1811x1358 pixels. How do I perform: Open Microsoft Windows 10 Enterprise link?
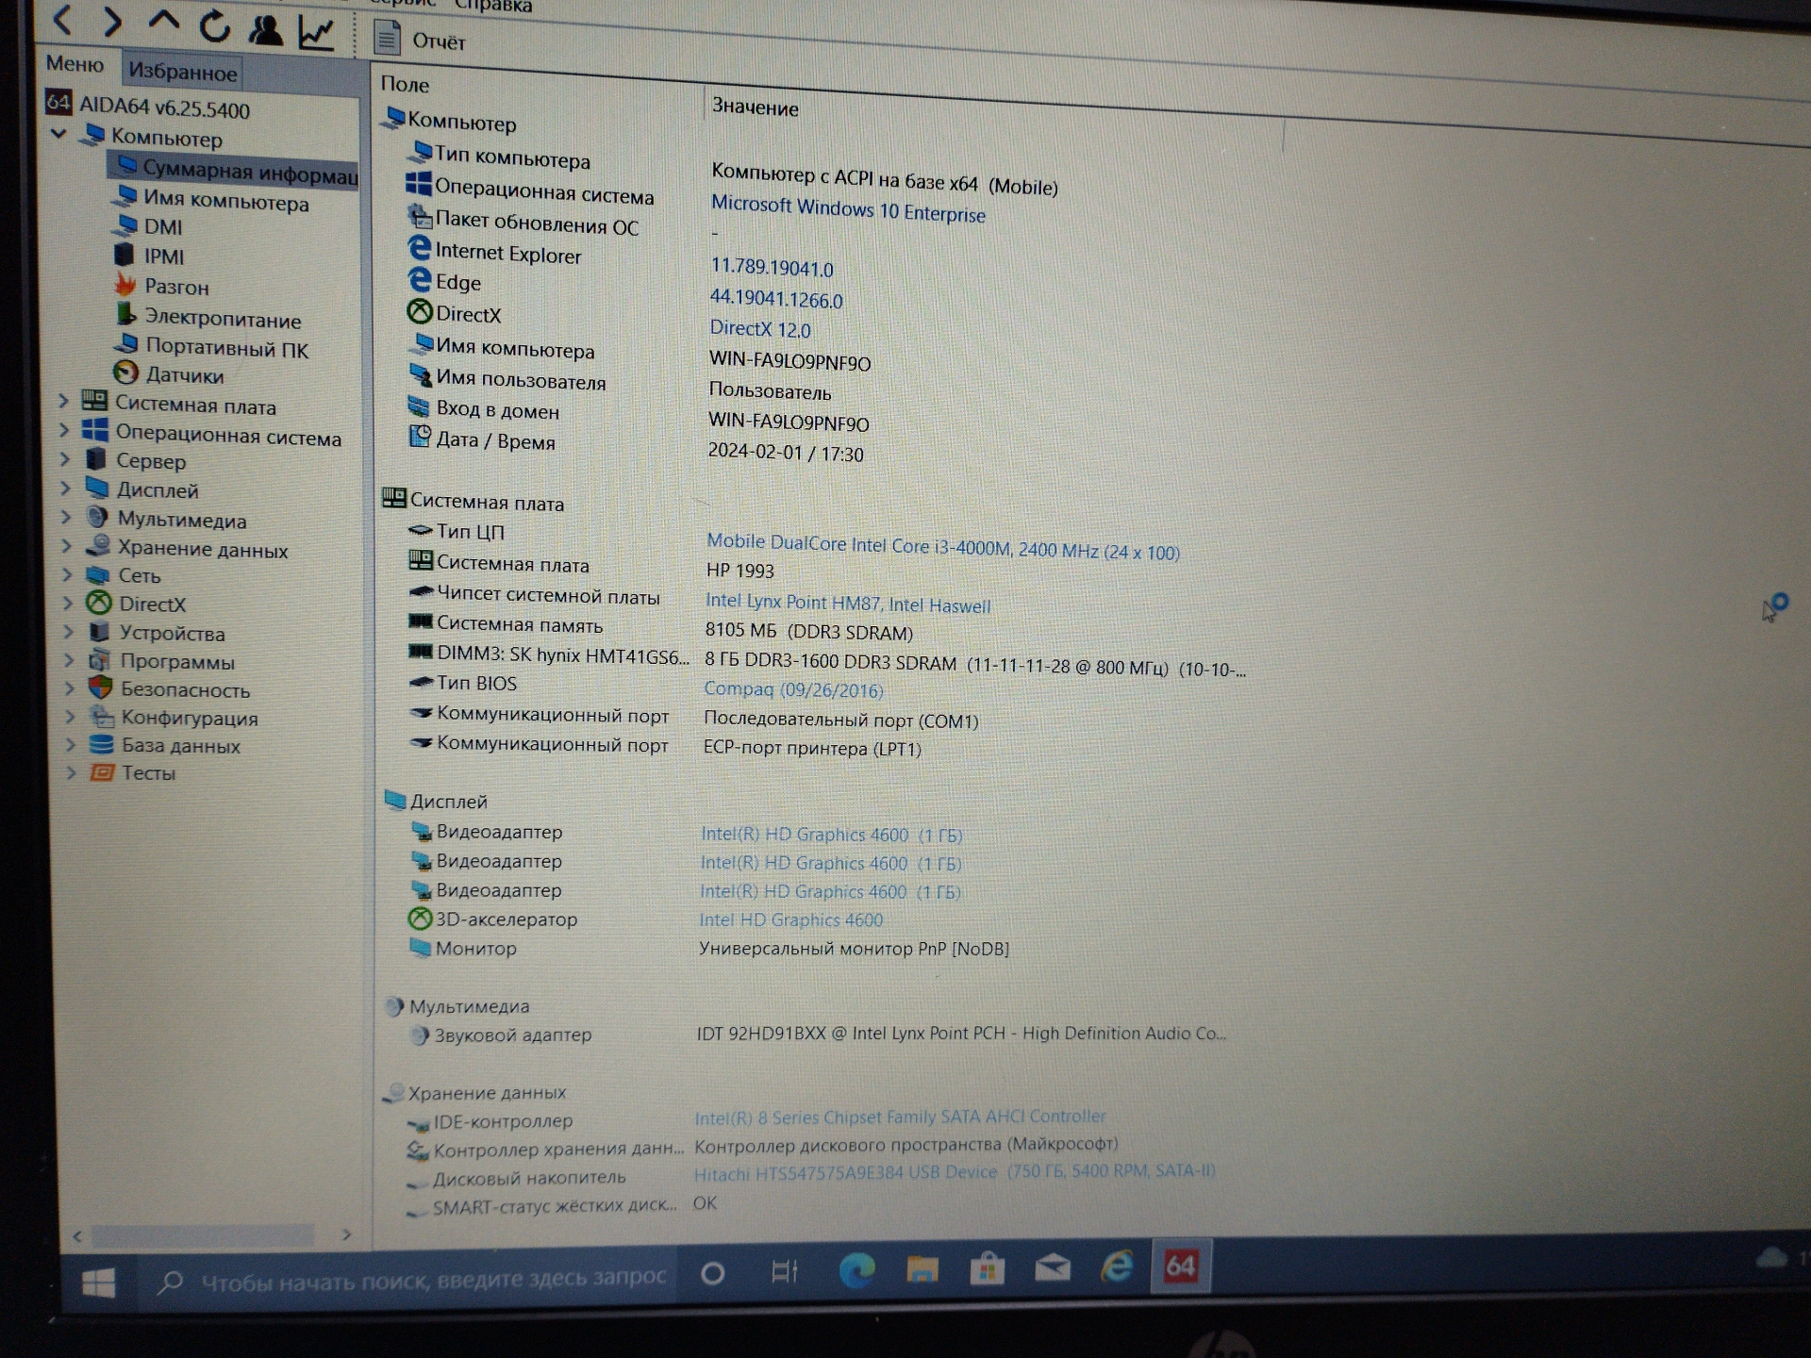pyautogui.click(x=848, y=208)
